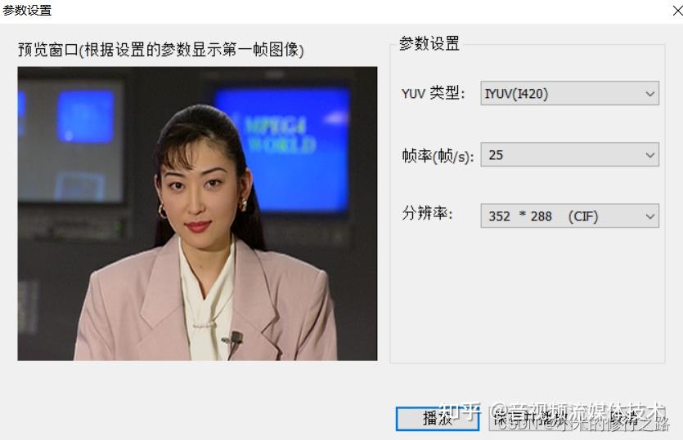Expand the YUV 类型 dropdown arrow
Screen dimensions: 683x440
(x=650, y=94)
